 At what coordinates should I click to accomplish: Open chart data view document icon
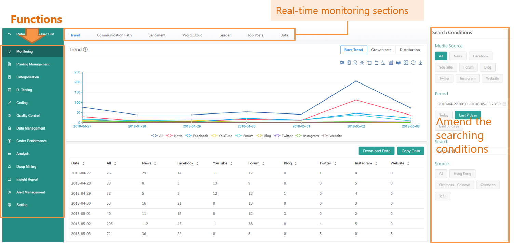pos(349,63)
